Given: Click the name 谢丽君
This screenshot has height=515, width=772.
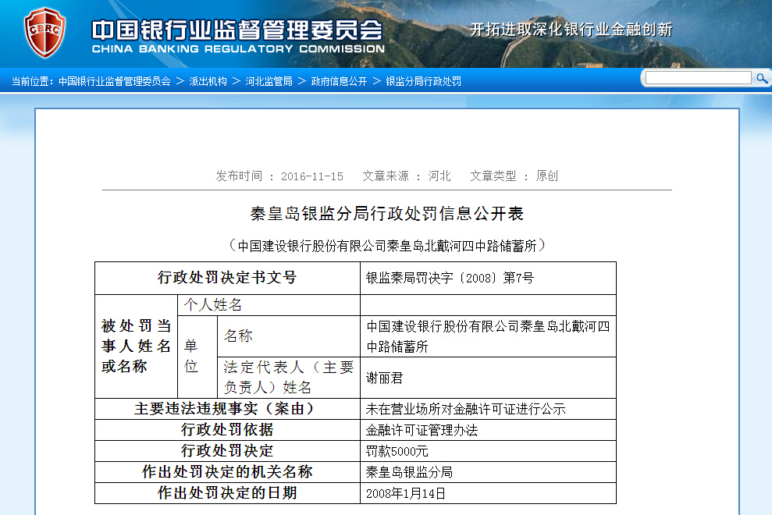Looking at the screenshot, I should click(x=385, y=378).
